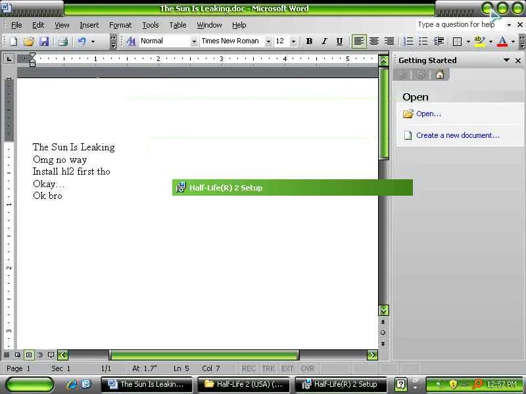Switch to Outline view icon
Screen dimensions: 526x394
click(x=40, y=355)
